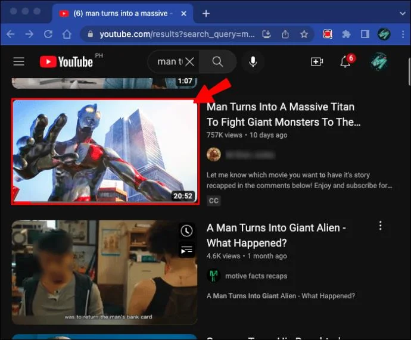411x340 pixels.
Task: Click the share page icon in address bar
Action: tap(285, 34)
